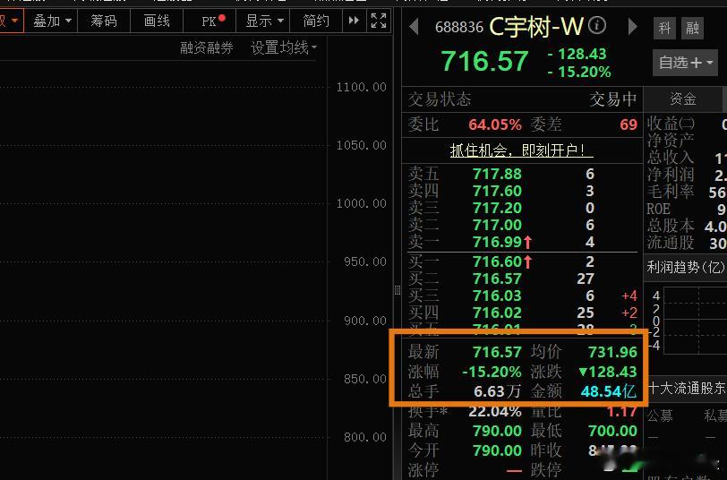Click 最低 value 700.00
Image resolution: width=727 pixels, height=480 pixels.
click(x=612, y=432)
